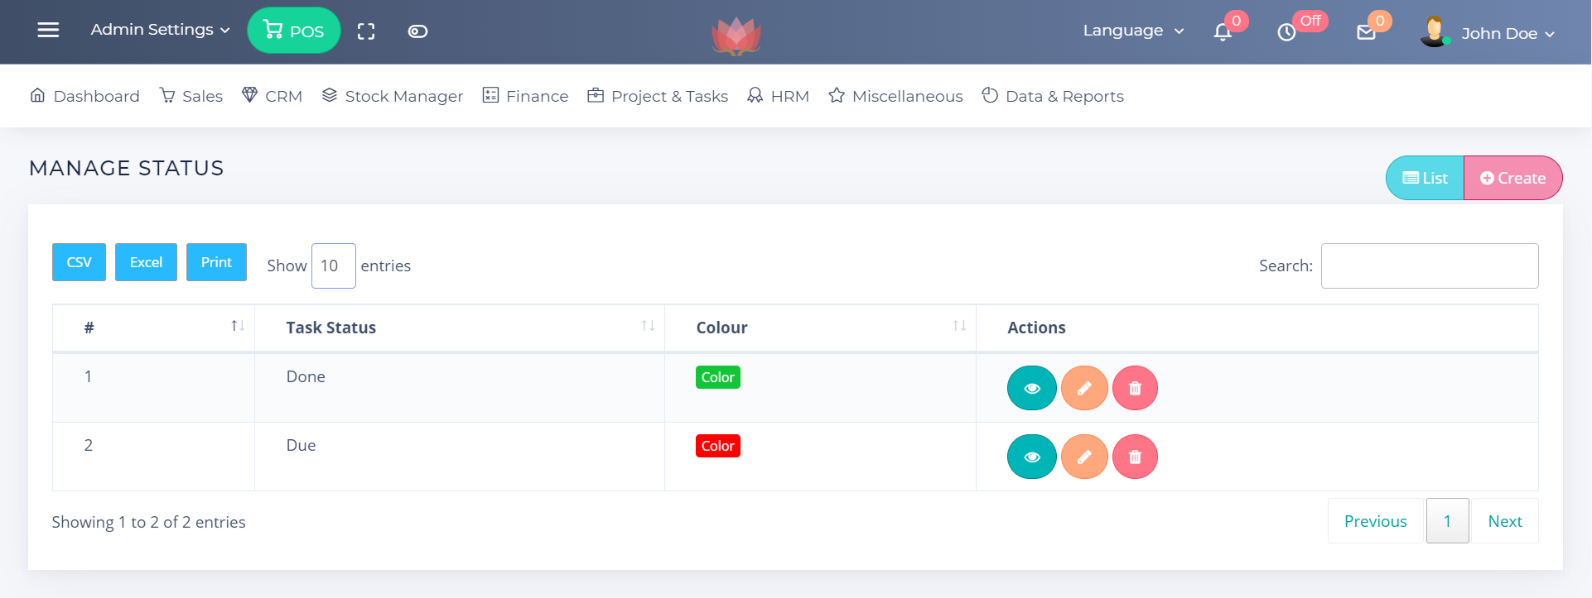Expand the Admin Settings dropdown
This screenshot has width=1592, height=598.
[x=160, y=30]
